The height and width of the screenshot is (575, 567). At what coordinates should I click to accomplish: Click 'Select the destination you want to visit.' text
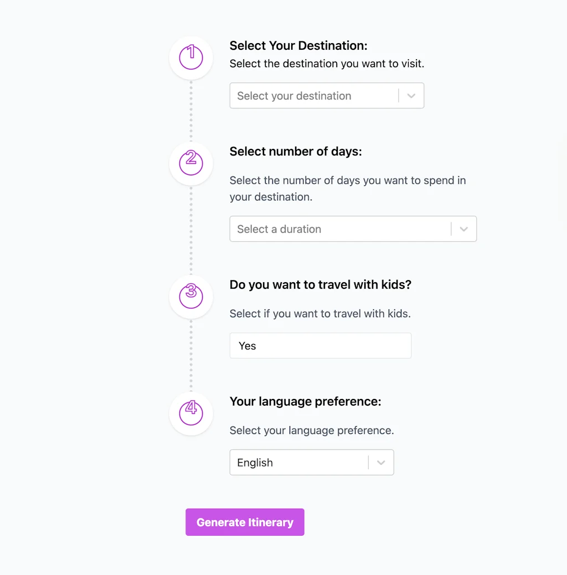point(327,64)
